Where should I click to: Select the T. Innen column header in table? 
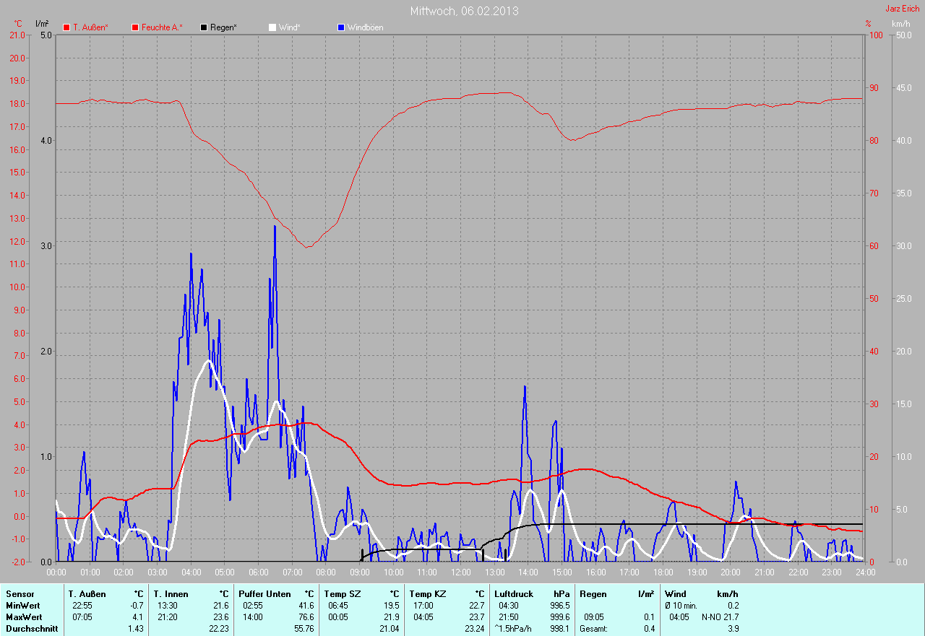171,594
